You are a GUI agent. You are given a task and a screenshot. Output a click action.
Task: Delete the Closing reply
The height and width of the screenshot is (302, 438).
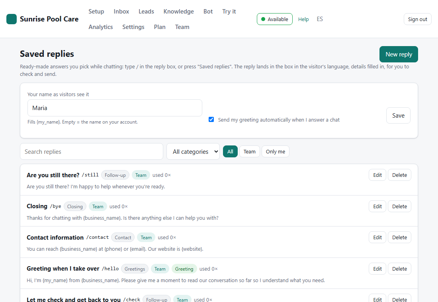[x=399, y=206]
